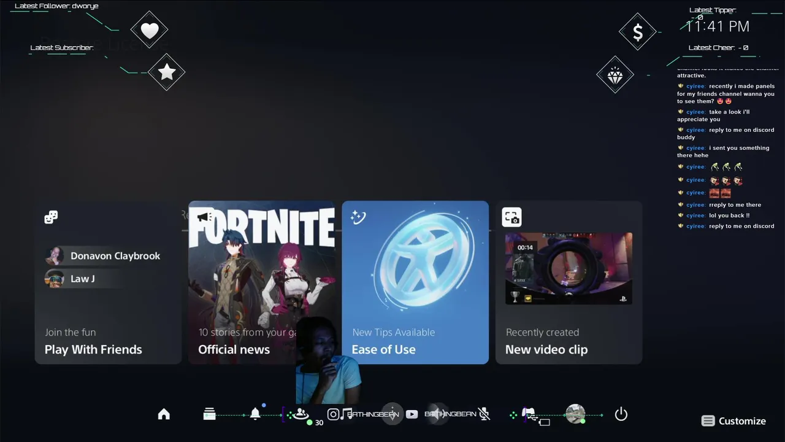Select friend Donavon Claybrook
The image size is (785, 442).
click(x=102, y=256)
